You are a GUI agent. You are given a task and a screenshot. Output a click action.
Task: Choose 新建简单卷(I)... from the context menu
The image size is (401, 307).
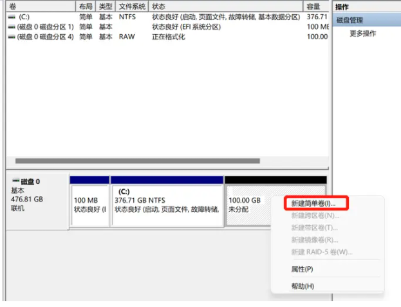tap(313, 203)
